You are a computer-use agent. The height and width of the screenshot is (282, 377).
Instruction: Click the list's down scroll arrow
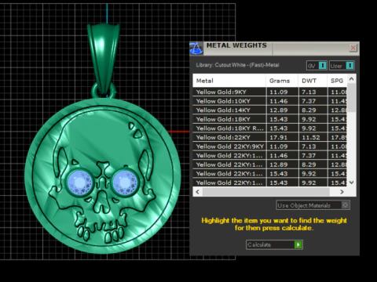[352, 183]
